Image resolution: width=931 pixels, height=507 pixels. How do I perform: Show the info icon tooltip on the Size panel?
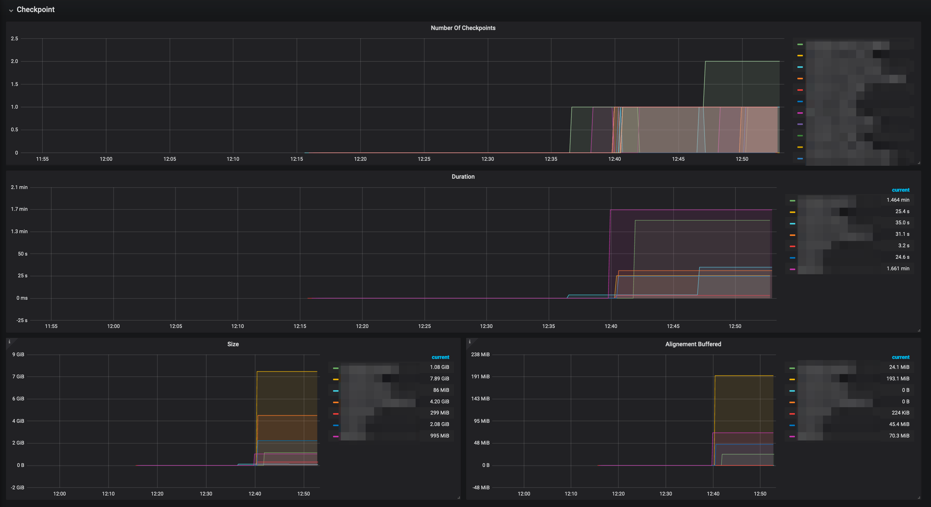click(9, 342)
